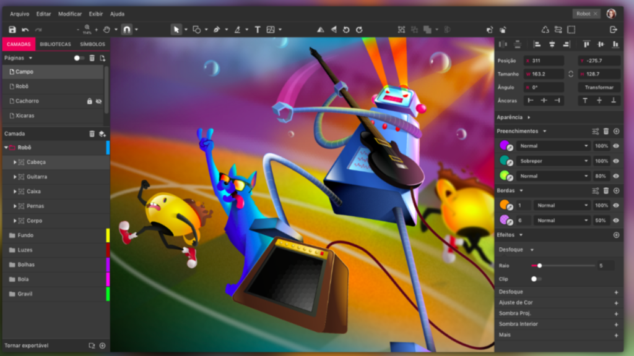634x356 pixels.
Task: Add a new layer
Action: click(102, 133)
